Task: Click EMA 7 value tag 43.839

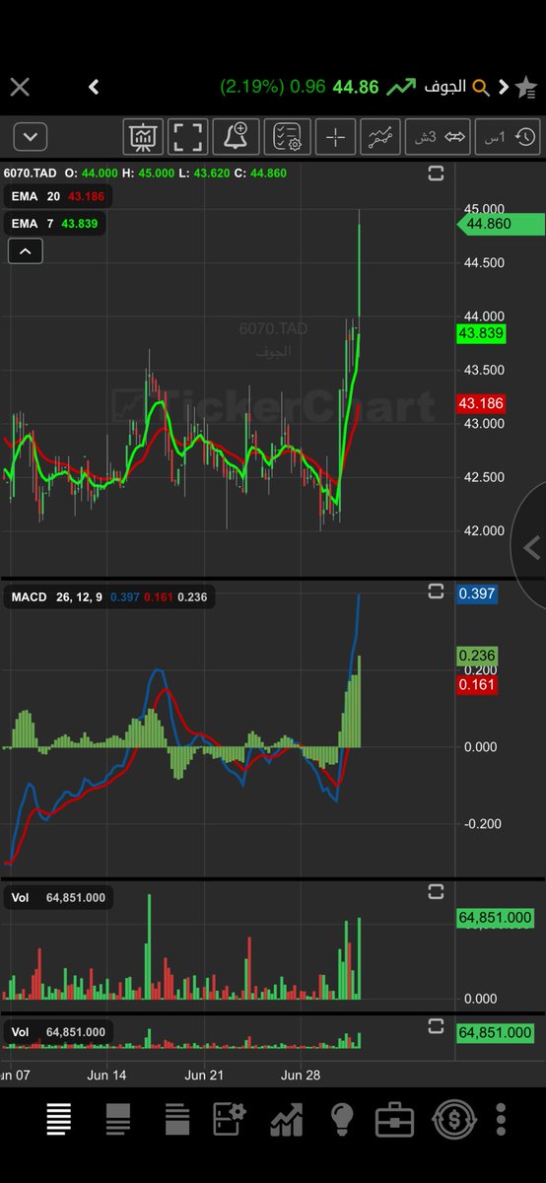Action: (x=482, y=333)
